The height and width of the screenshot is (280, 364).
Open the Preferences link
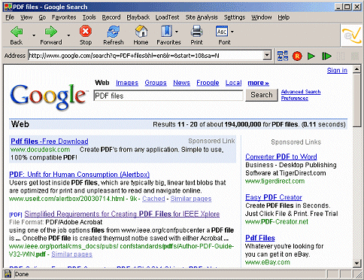point(295,99)
